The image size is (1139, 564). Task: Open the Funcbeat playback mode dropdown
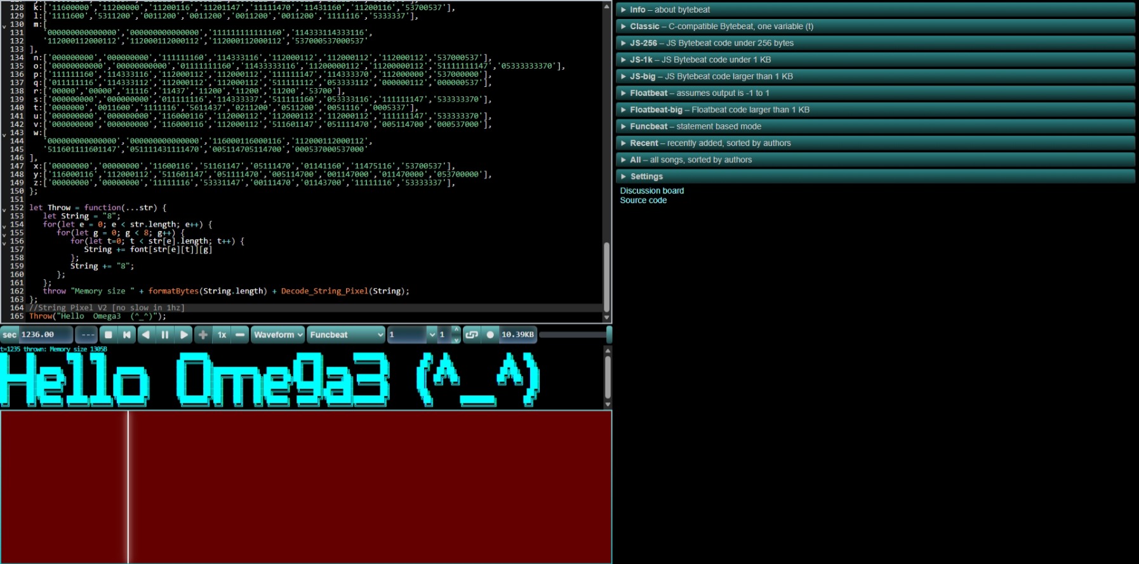click(x=346, y=334)
